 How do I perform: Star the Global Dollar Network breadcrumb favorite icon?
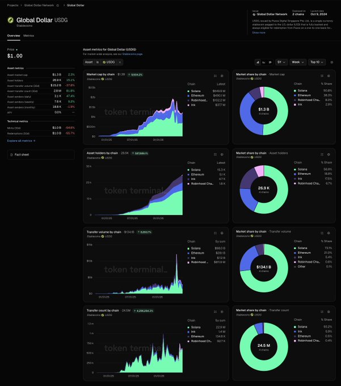pos(58,5)
